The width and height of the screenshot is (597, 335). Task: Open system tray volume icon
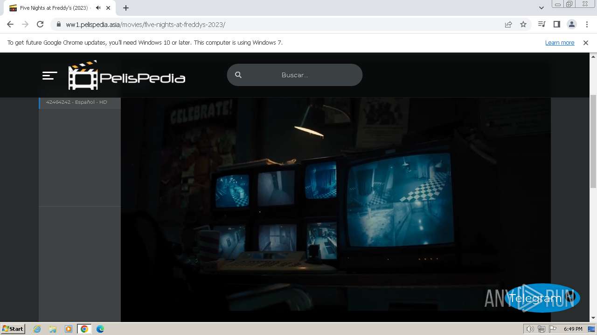[530, 329]
